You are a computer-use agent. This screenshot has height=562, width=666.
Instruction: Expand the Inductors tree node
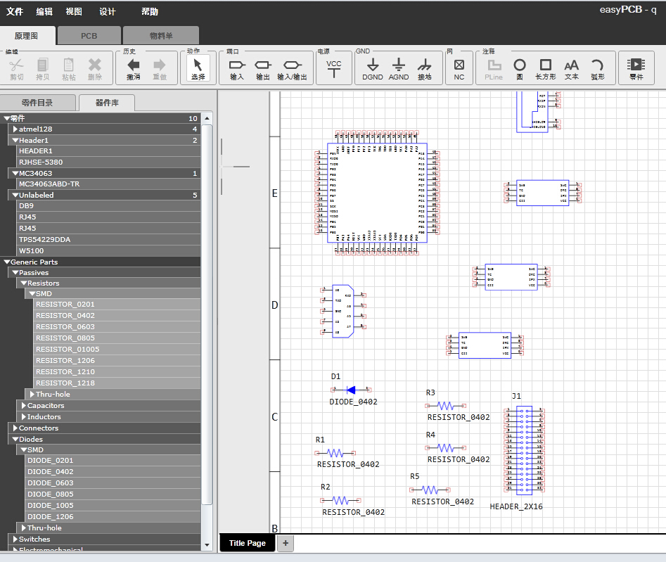pos(24,416)
